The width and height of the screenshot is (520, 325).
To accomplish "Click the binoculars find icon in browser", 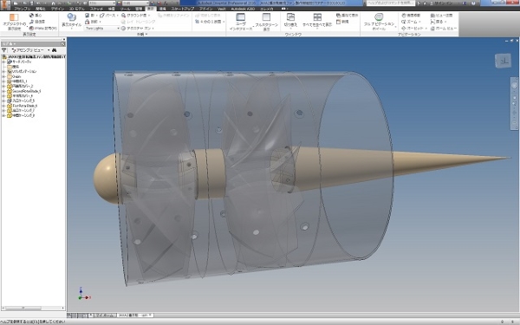I will (54, 50).
